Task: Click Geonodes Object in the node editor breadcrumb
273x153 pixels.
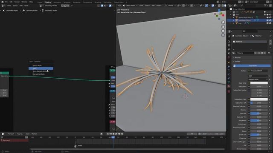Action: click(x=12, y=10)
